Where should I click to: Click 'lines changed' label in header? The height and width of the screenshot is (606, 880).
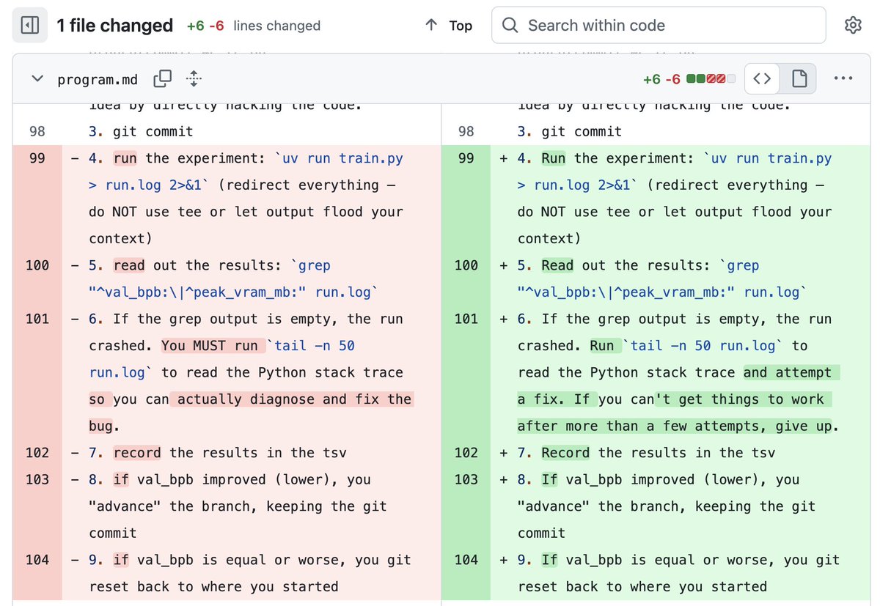coord(276,26)
